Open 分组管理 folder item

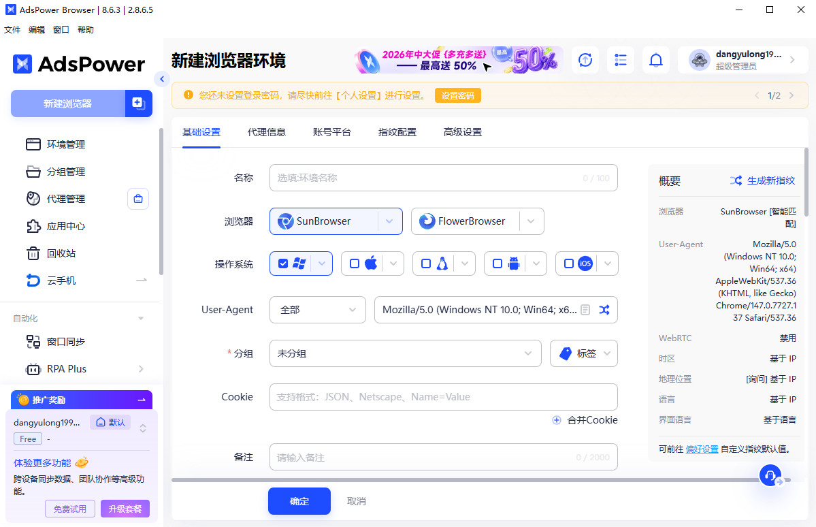(x=65, y=172)
